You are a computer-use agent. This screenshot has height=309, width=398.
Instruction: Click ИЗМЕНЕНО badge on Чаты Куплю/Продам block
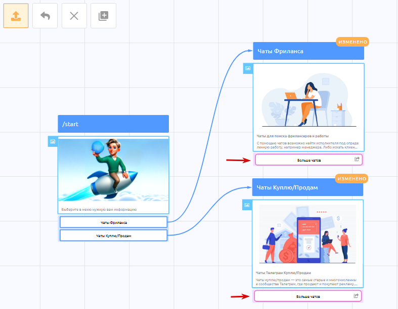[x=351, y=179]
